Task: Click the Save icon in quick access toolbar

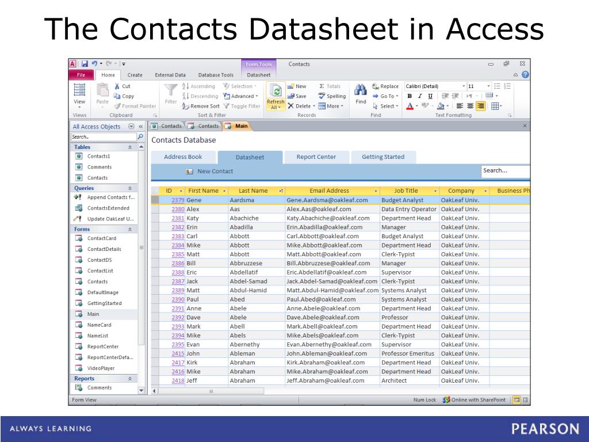Action: [85, 64]
